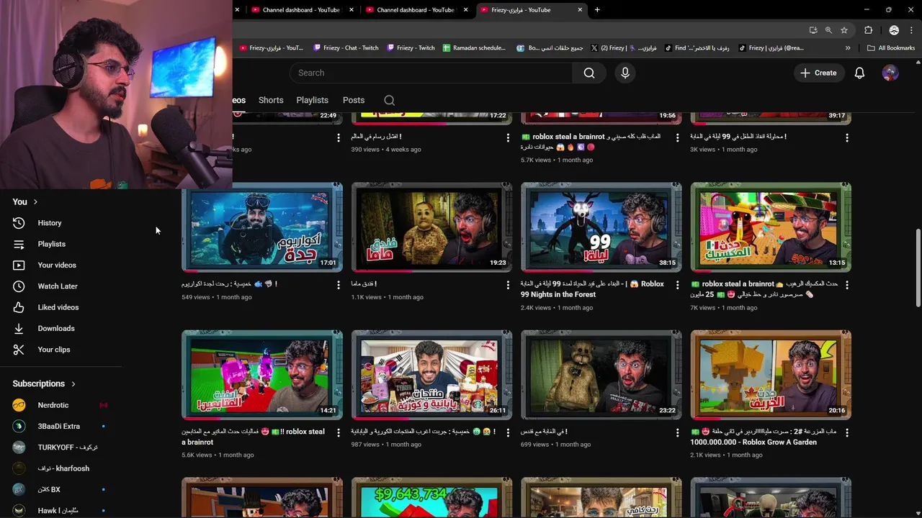Open a new browser tab with plus
The width and height of the screenshot is (922, 518).
click(597, 10)
